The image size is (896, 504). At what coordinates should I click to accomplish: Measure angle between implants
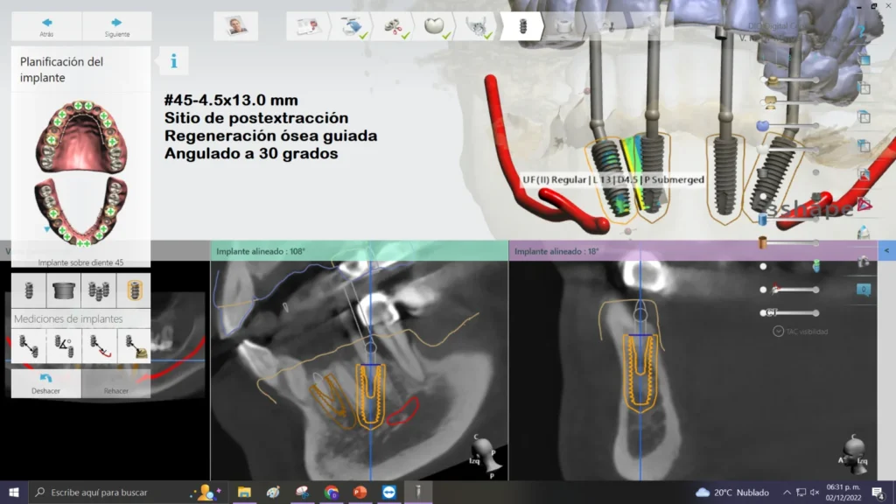pos(63,346)
